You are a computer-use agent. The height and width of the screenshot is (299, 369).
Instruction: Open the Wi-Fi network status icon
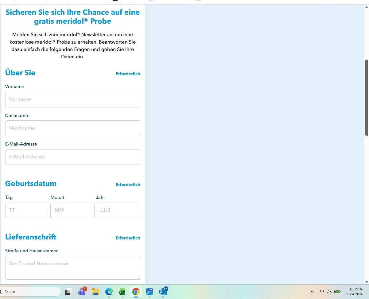click(x=322, y=292)
